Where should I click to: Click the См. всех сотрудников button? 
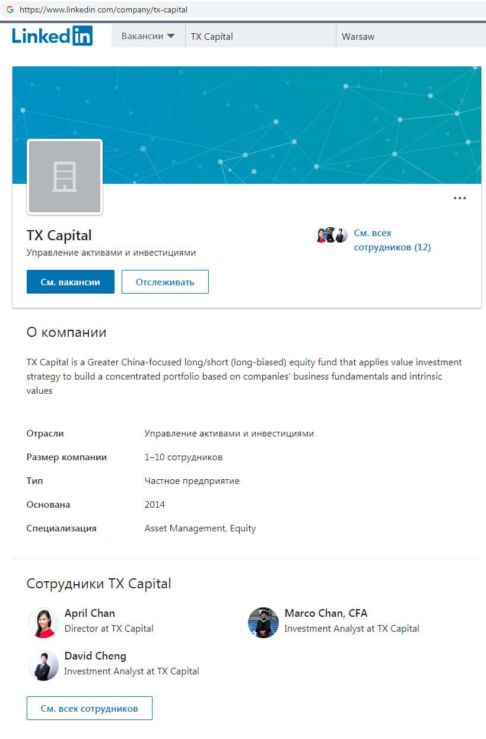(90, 708)
